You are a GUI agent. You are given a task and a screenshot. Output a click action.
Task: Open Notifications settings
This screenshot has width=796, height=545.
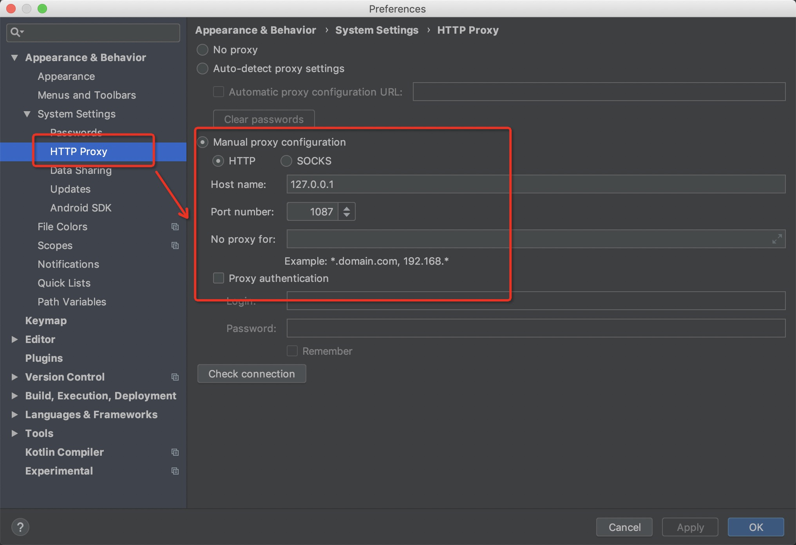68,264
